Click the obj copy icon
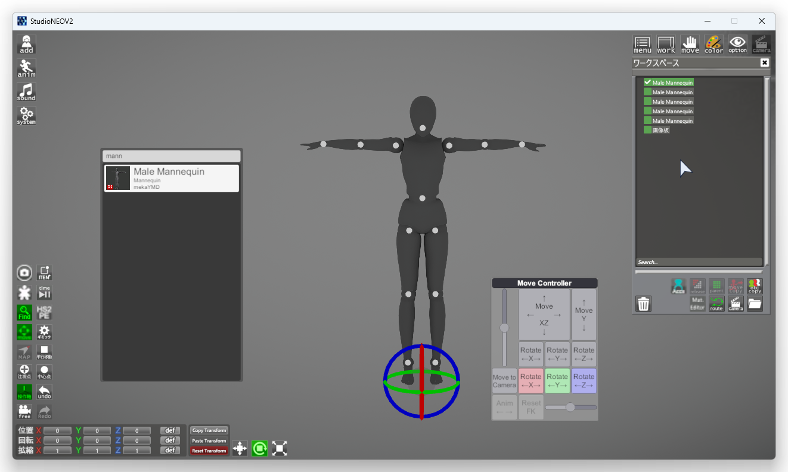Screen dimensions: 788x472 tap(755, 286)
